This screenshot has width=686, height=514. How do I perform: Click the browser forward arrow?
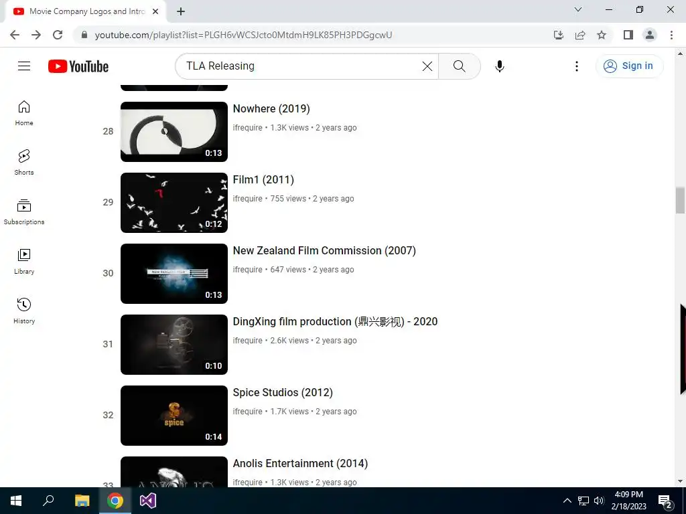pos(36,35)
